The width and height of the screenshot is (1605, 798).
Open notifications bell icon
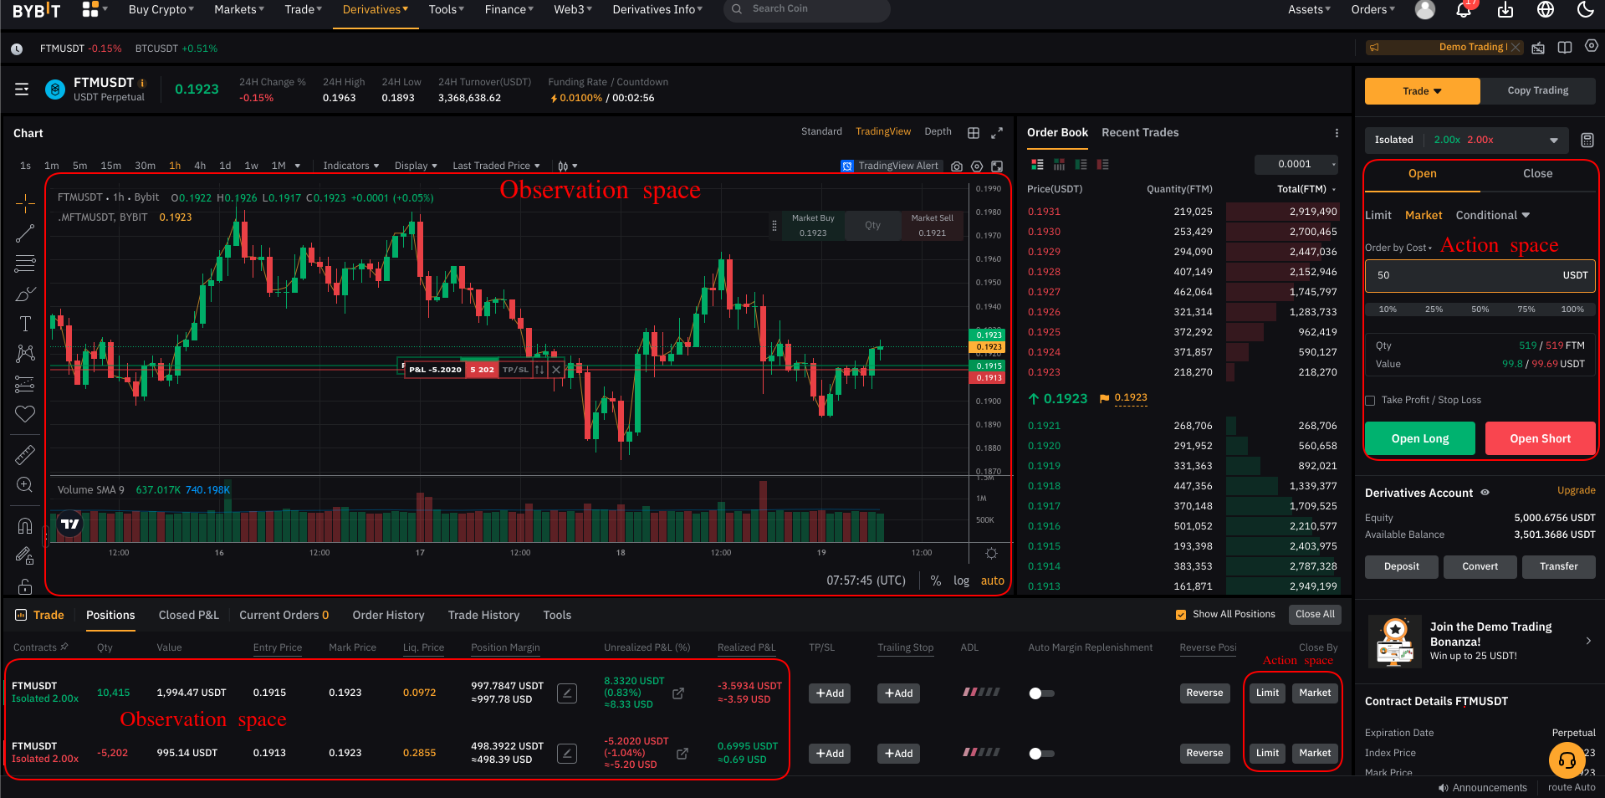(x=1464, y=9)
